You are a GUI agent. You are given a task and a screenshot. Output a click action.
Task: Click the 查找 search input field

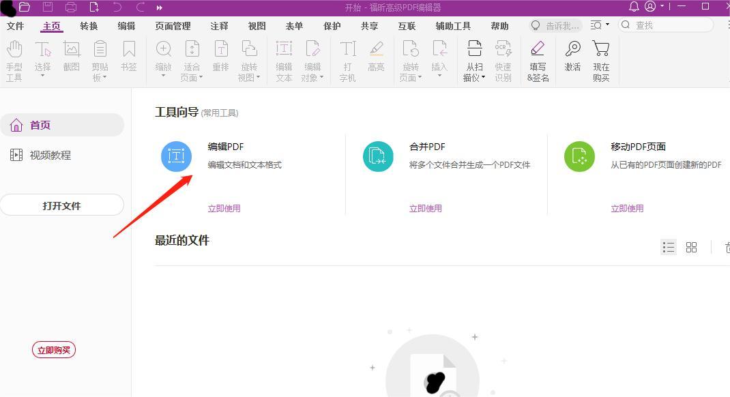point(665,25)
